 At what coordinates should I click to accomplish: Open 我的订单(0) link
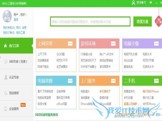pyautogui.click(x=9, y=33)
